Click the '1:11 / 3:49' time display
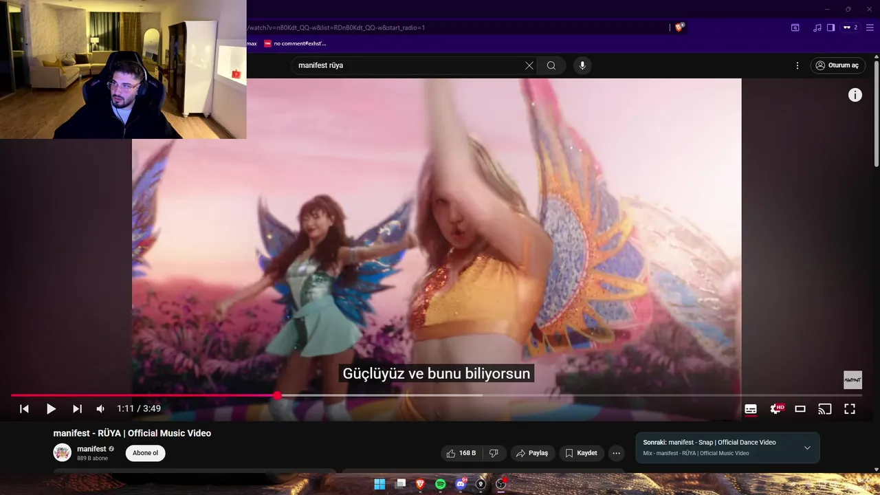 pos(139,408)
